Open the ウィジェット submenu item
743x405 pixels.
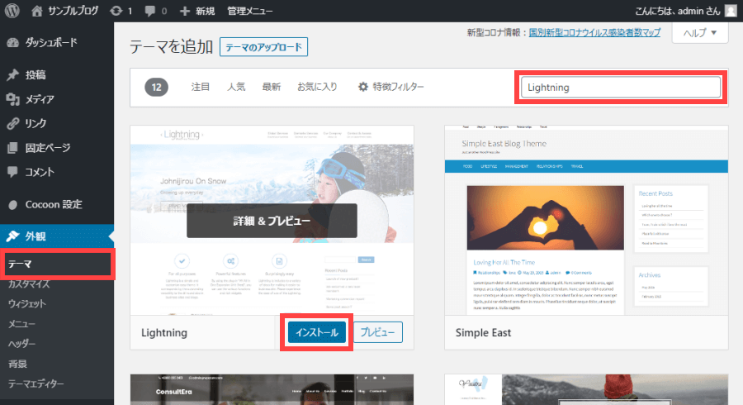click(x=27, y=304)
